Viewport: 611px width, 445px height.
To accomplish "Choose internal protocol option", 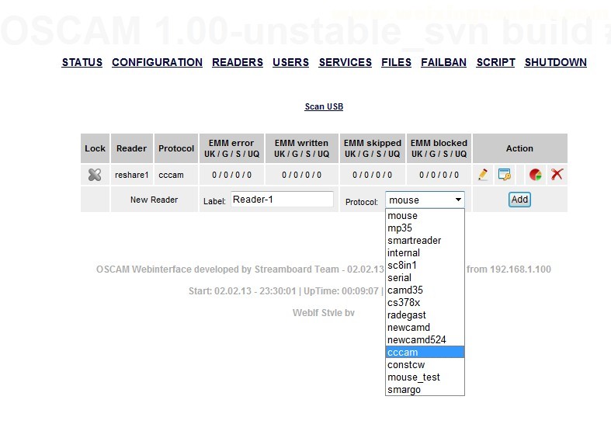I will [x=425, y=253].
